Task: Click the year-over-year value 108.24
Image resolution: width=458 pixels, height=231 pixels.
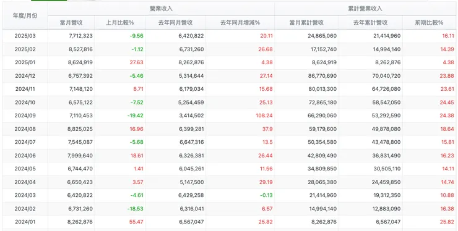Action: click(x=264, y=115)
